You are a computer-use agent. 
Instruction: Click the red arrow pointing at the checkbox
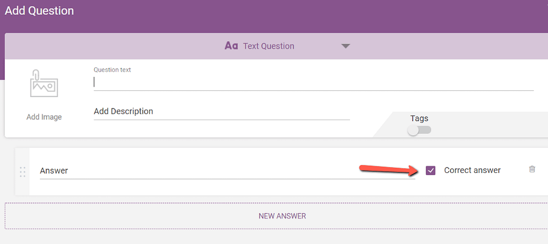click(x=390, y=170)
